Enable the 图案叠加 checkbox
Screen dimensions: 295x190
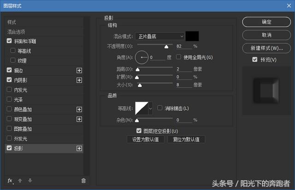9,129
